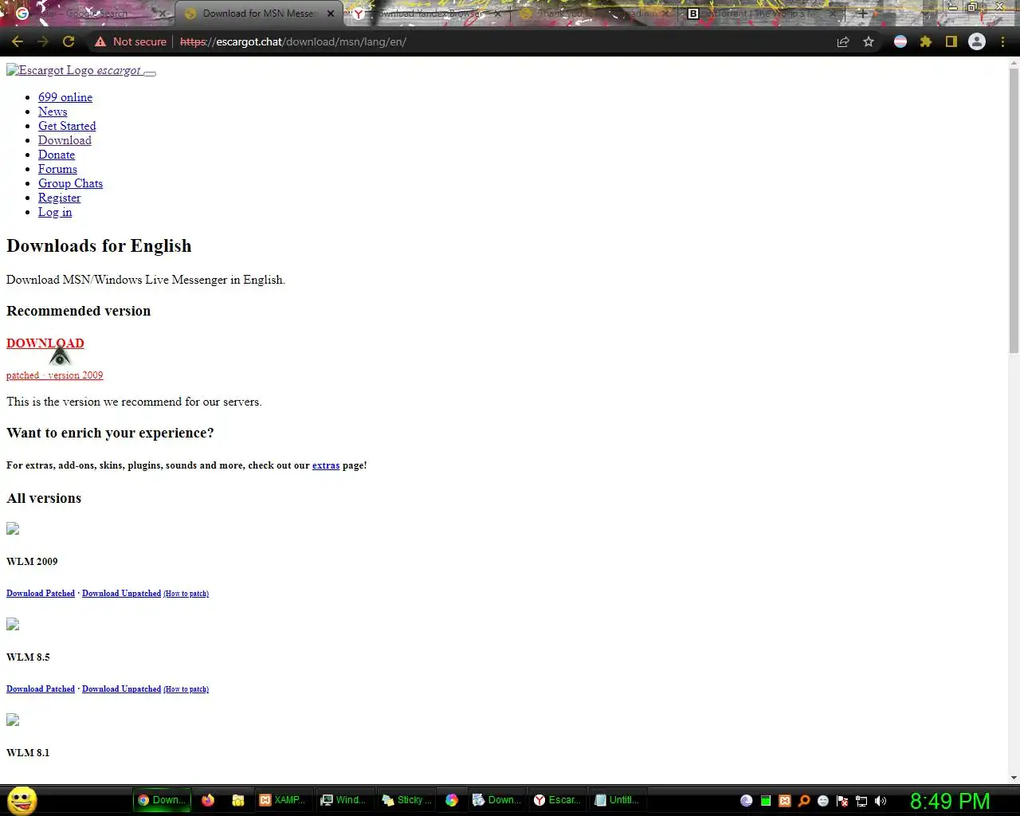Switch to the Google Search tab
This screenshot has height=816, width=1020.
tap(91, 14)
